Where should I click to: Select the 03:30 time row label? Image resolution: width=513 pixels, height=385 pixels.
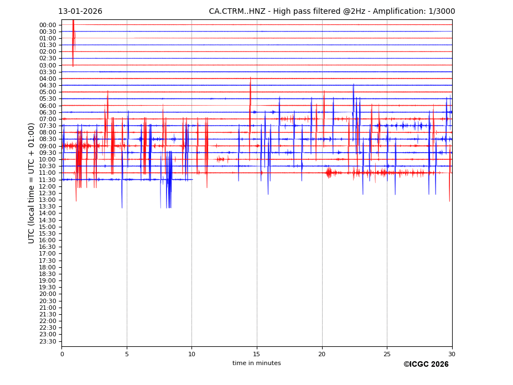(x=48, y=72)
